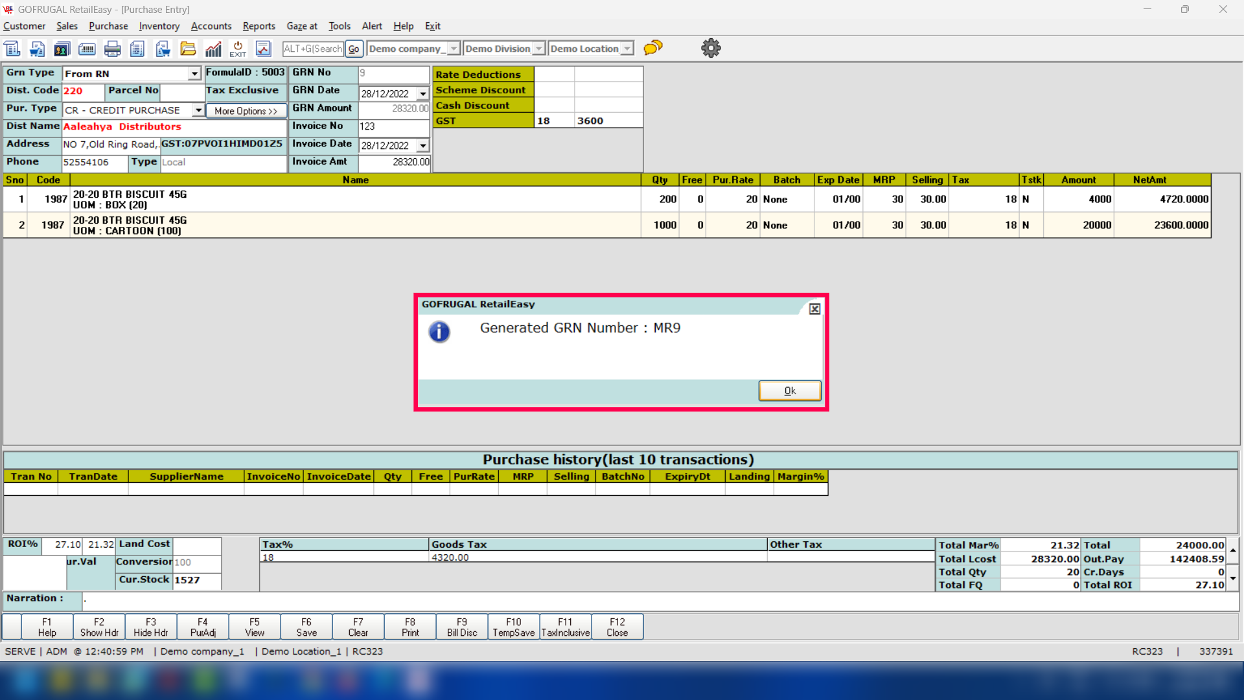Image resolution: width=1244 pixels, height=700 pixels.
Task: Click the totals panel scroll-down arrow
Action: (x=1233, y=578)
